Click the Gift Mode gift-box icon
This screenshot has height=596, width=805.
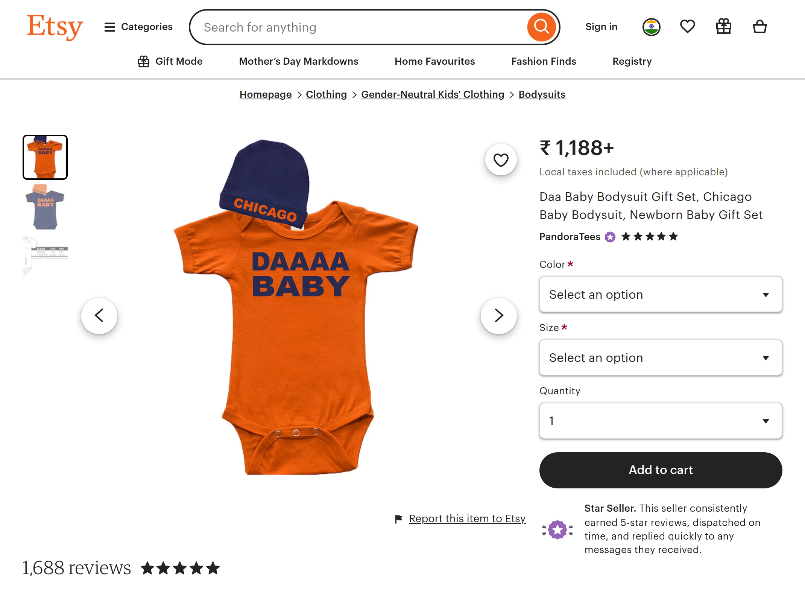pyautogui.click(x=144, y=61)
